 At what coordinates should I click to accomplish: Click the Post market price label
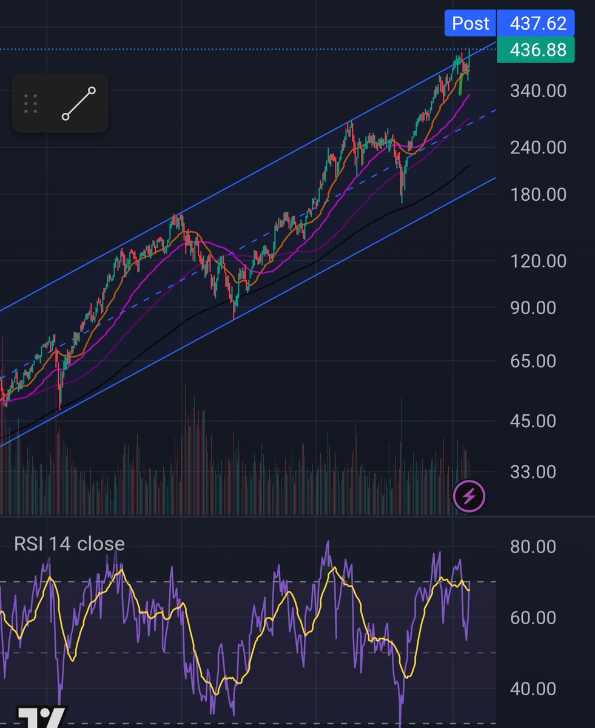[x=471, y=23]
